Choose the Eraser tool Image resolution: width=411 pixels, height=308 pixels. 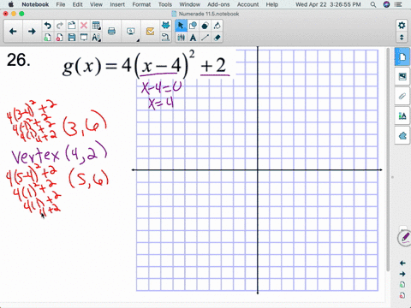pos(217,38)
